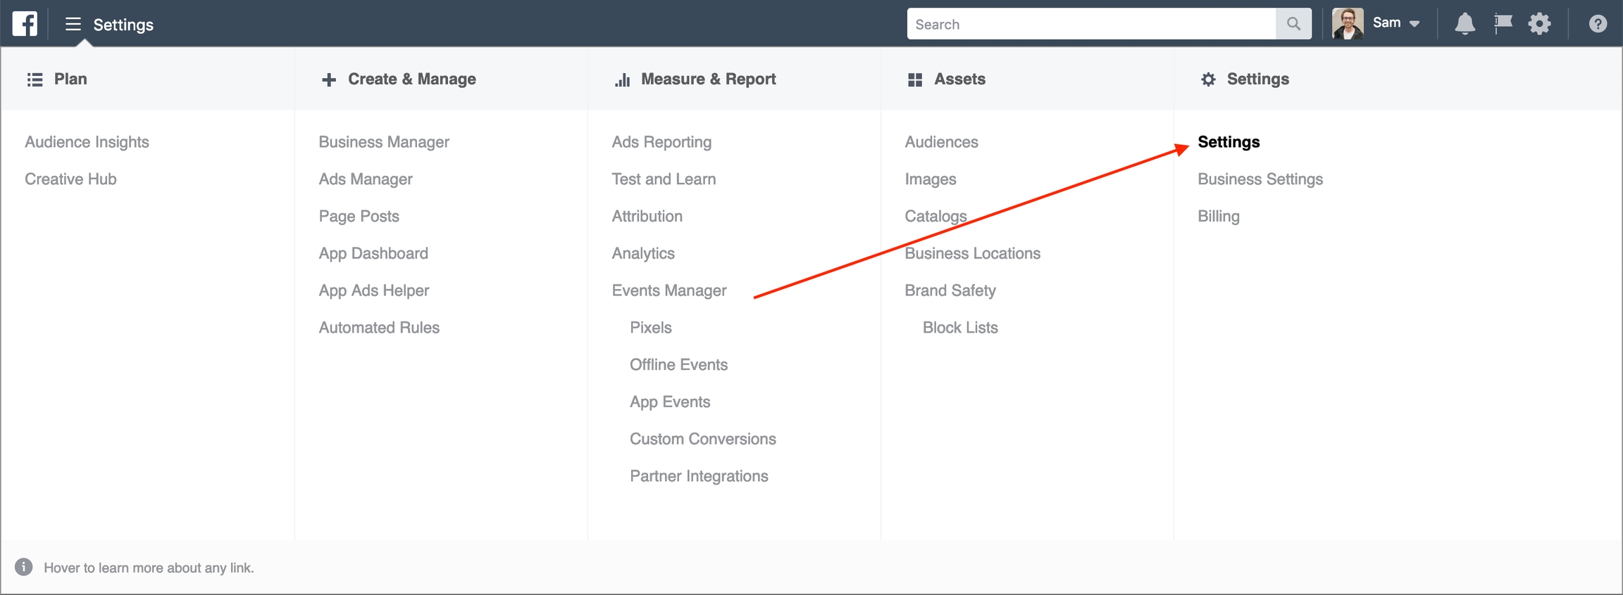Viewport: 1623px width, 595px height.
Task: Click the Assets grid icon
Action: pos(915,79)
